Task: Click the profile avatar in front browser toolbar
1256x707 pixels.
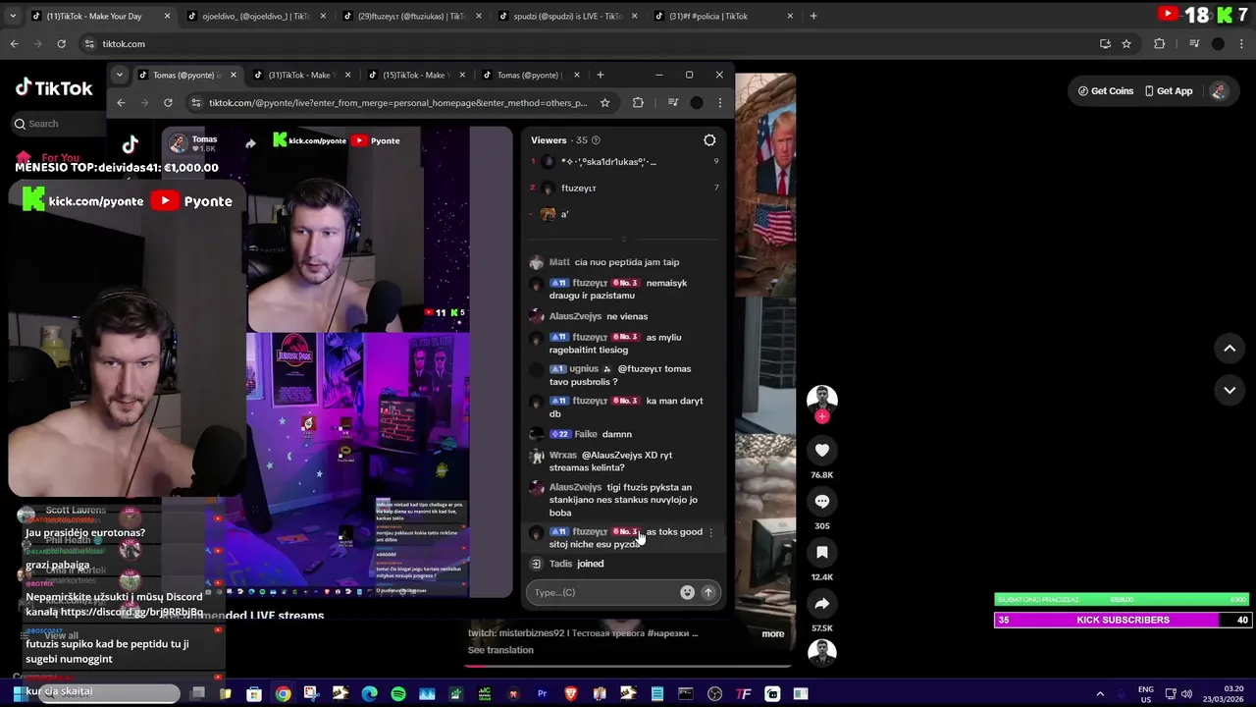Action: [697, 102]
